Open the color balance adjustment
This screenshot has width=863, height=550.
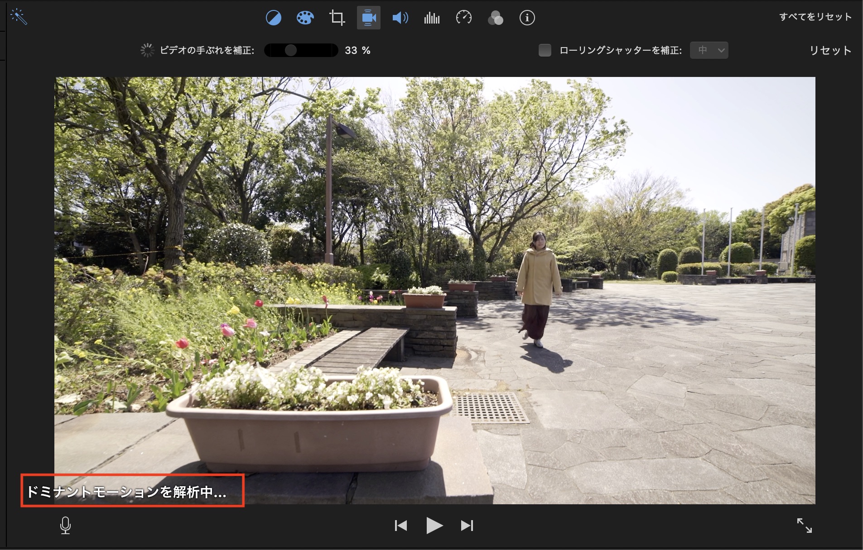coord(273,18)
